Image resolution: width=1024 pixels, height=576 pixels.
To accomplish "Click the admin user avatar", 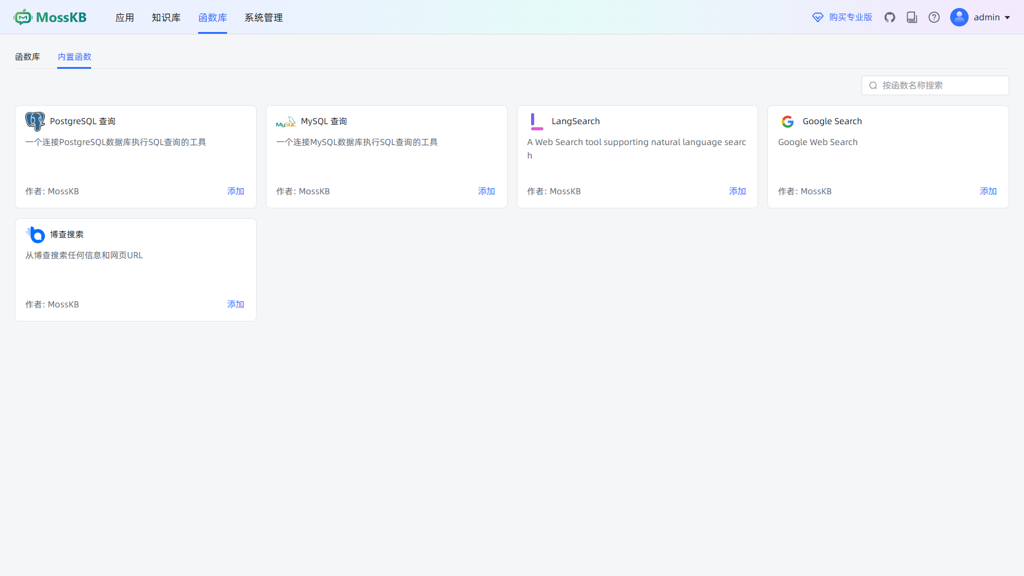I will click(x=959, y=17).
